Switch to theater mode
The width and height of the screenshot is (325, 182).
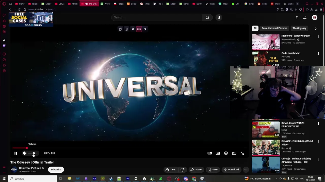(x=234, y=153)
